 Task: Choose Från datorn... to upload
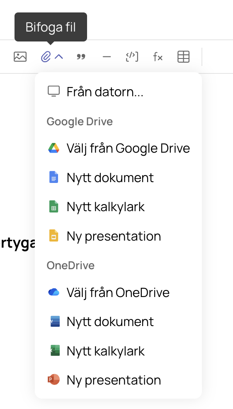click(x=118, y=92)
